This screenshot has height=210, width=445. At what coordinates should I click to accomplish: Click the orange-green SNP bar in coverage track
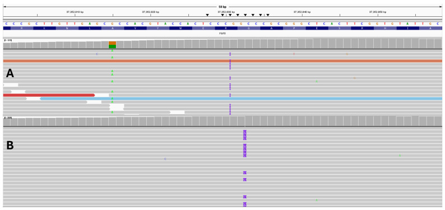point(113,45)
